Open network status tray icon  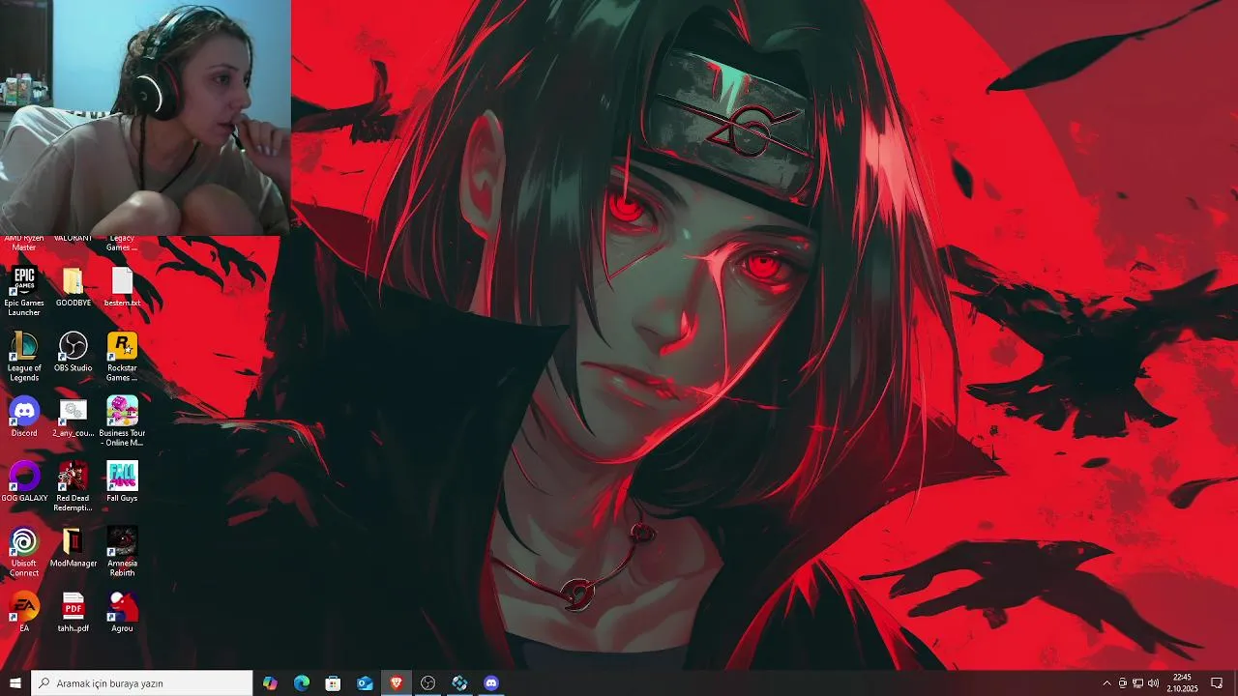point(1137,683)
